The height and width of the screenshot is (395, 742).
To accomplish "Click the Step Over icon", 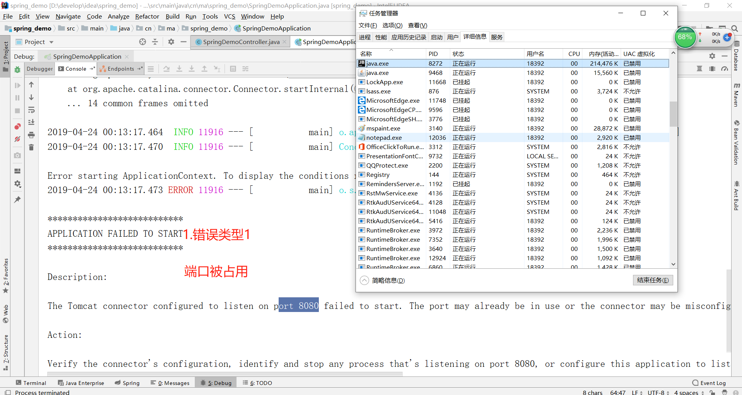I will [x=167, y=69].
